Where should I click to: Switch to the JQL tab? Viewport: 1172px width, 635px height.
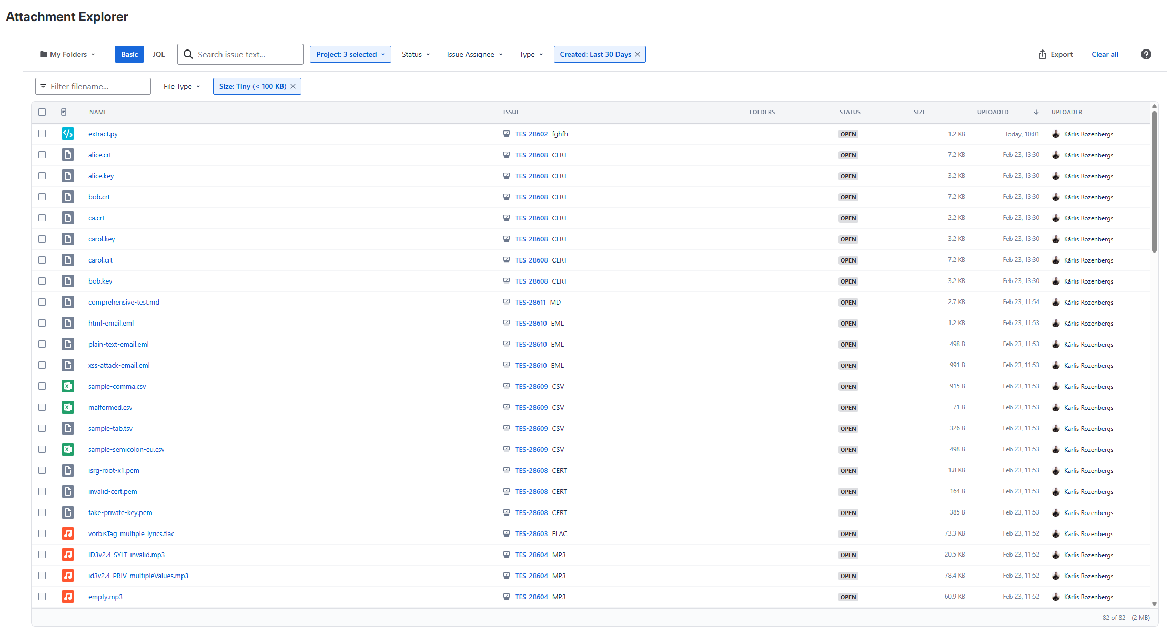pyautogui.click(x=158, y=54)
